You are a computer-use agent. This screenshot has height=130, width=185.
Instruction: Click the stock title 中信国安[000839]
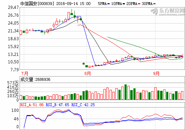(37, 4)
